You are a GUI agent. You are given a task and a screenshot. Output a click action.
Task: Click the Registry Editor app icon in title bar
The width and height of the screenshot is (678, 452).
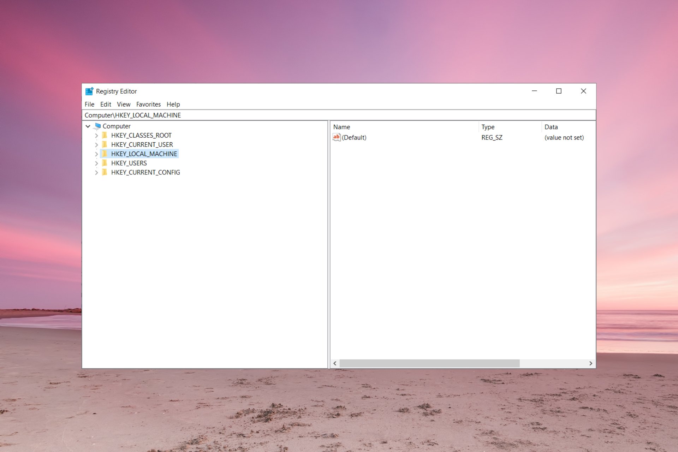point(89,91)
